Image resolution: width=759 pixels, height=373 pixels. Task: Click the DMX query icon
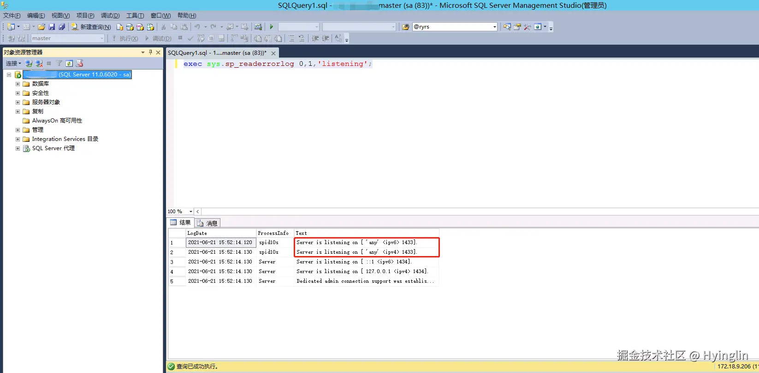(140, 27)
